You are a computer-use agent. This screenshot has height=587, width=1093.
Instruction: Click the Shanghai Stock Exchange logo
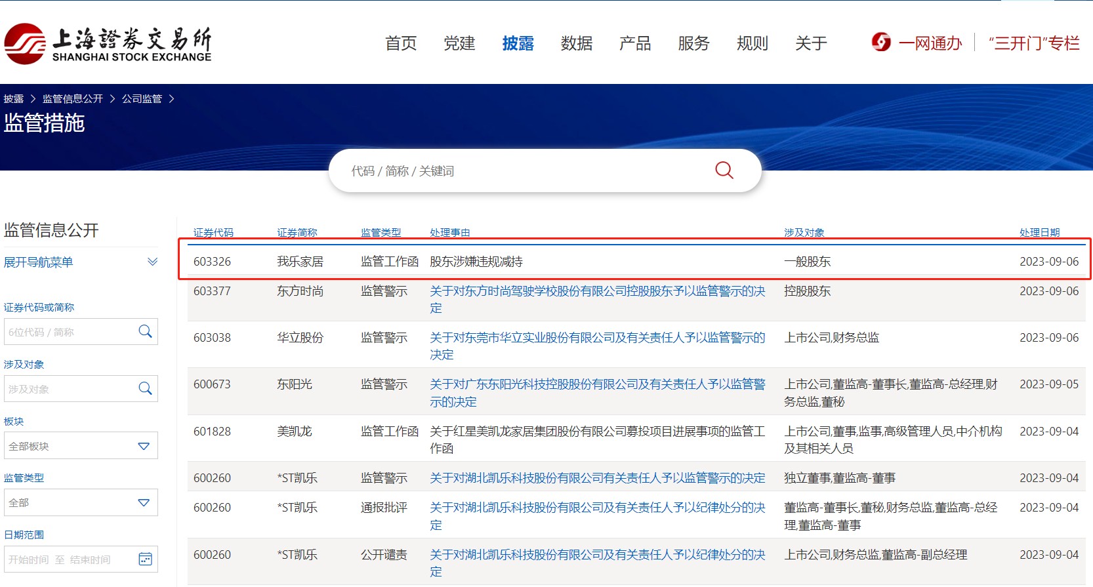click(x=108, y=44)
